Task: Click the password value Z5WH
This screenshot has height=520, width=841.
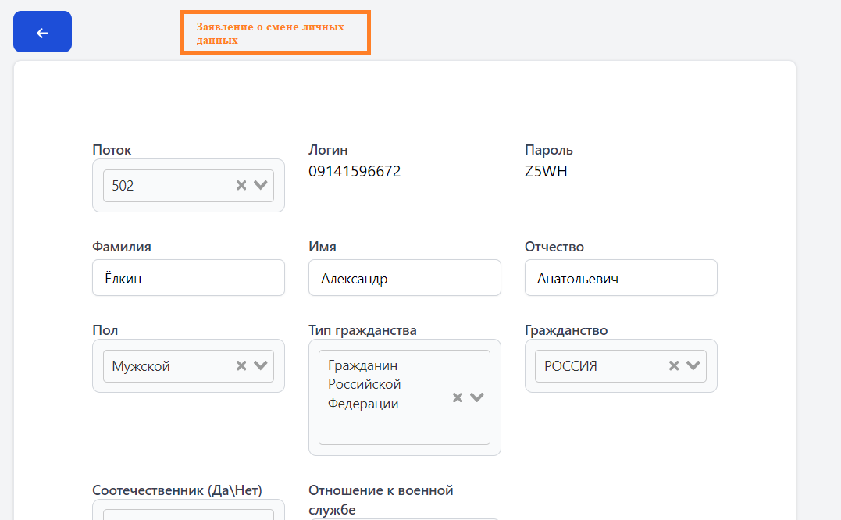Action: point(546,172)
